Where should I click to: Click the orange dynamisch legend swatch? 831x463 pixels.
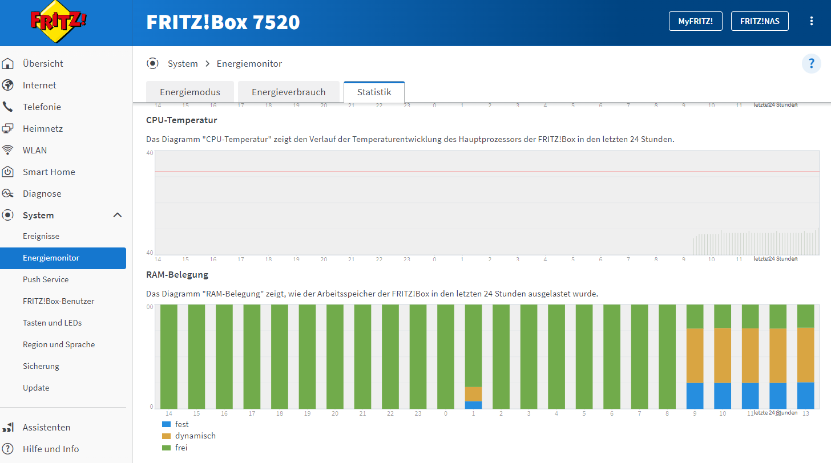click(166, 436)
